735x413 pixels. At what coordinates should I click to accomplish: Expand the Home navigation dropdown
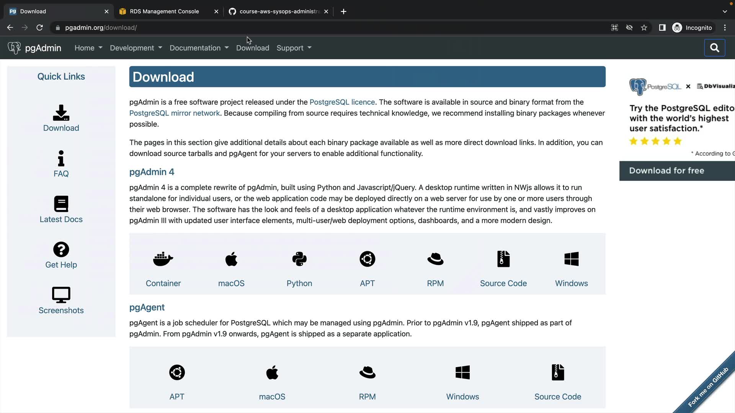(88, 48)
